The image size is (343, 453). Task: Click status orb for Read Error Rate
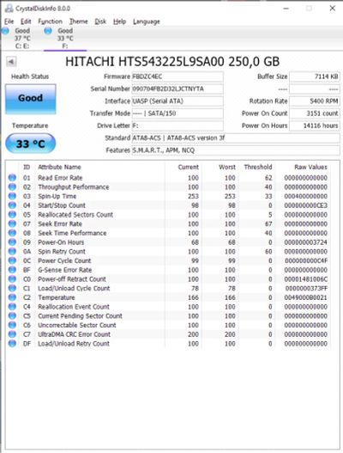(12, 178)
